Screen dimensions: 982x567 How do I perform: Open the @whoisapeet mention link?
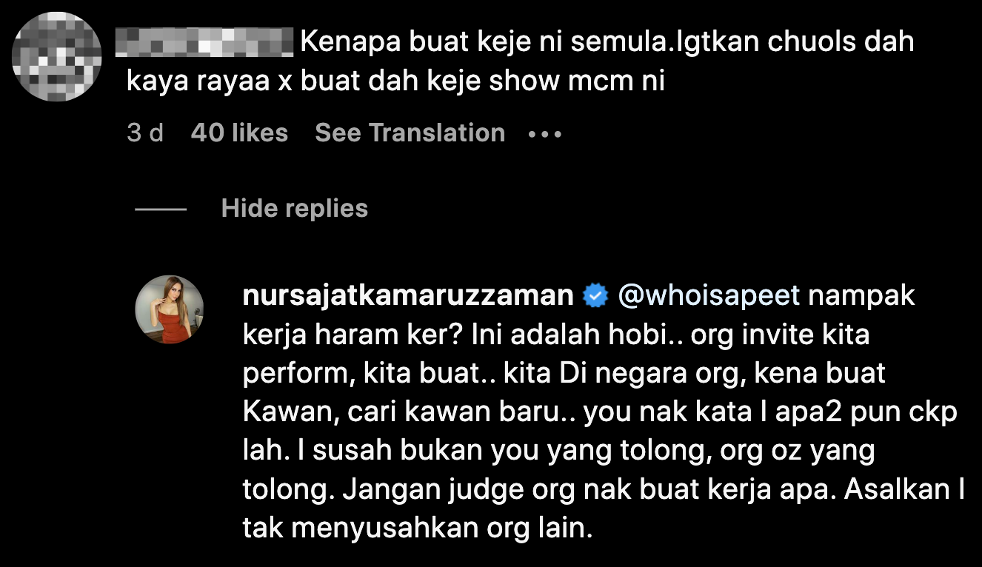708,296
